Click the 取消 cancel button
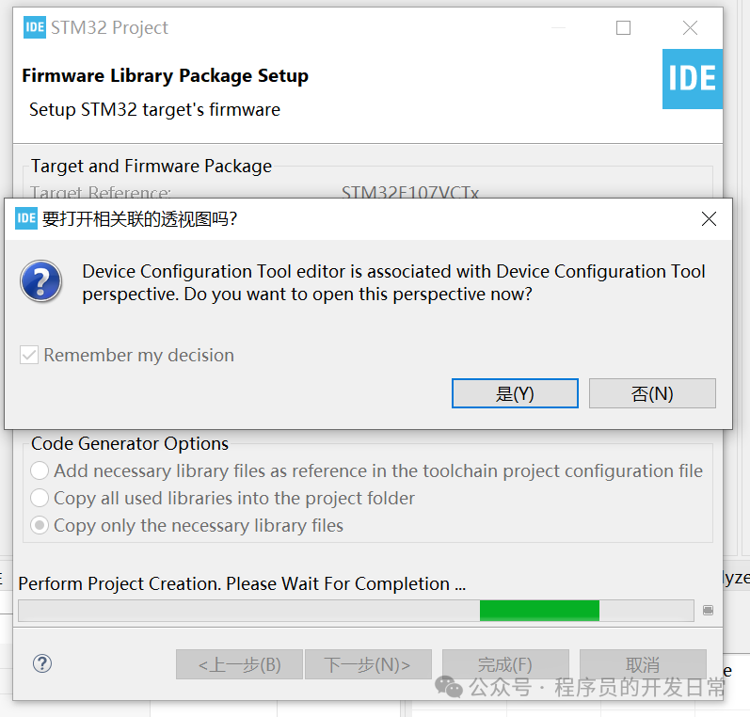 (643, 664)
